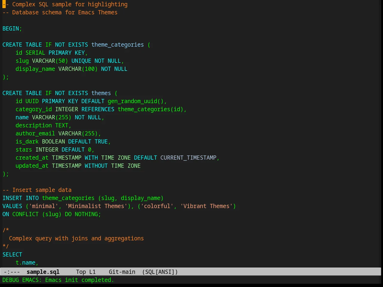Click BOOLEAN type on is_dark line
This screenshot has width=383, height=287.
point(53,141)
